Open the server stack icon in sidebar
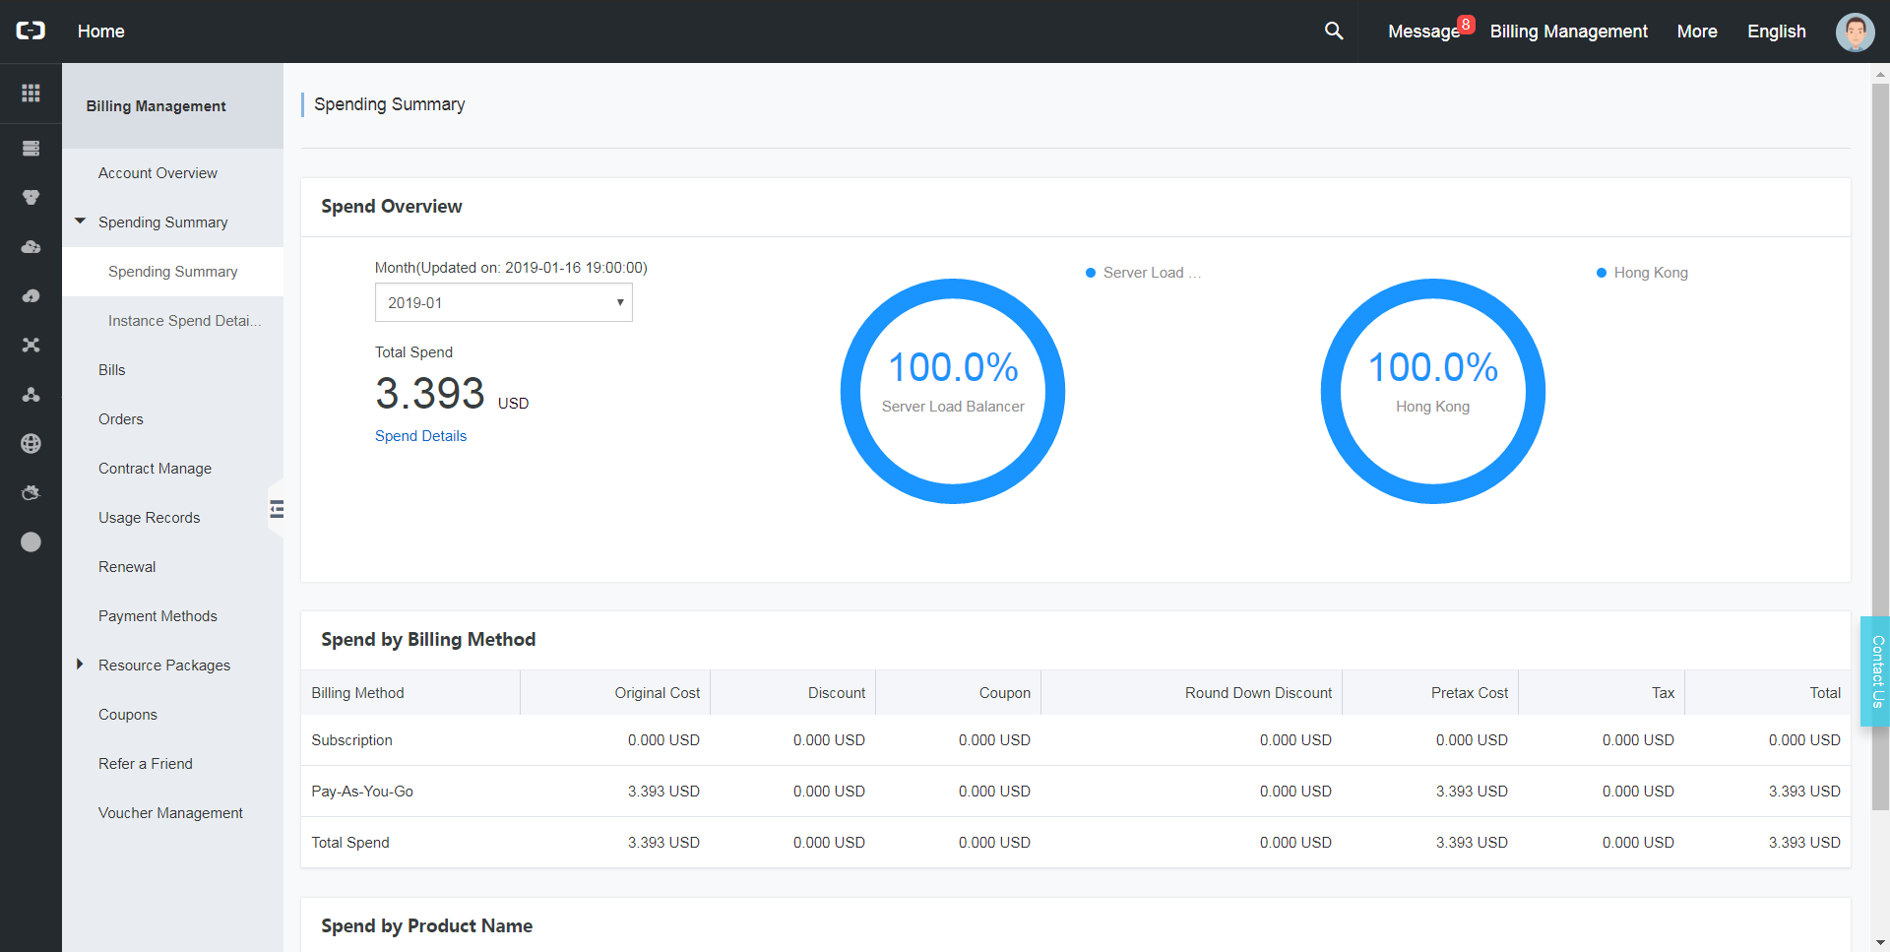 tap(31, 149)
